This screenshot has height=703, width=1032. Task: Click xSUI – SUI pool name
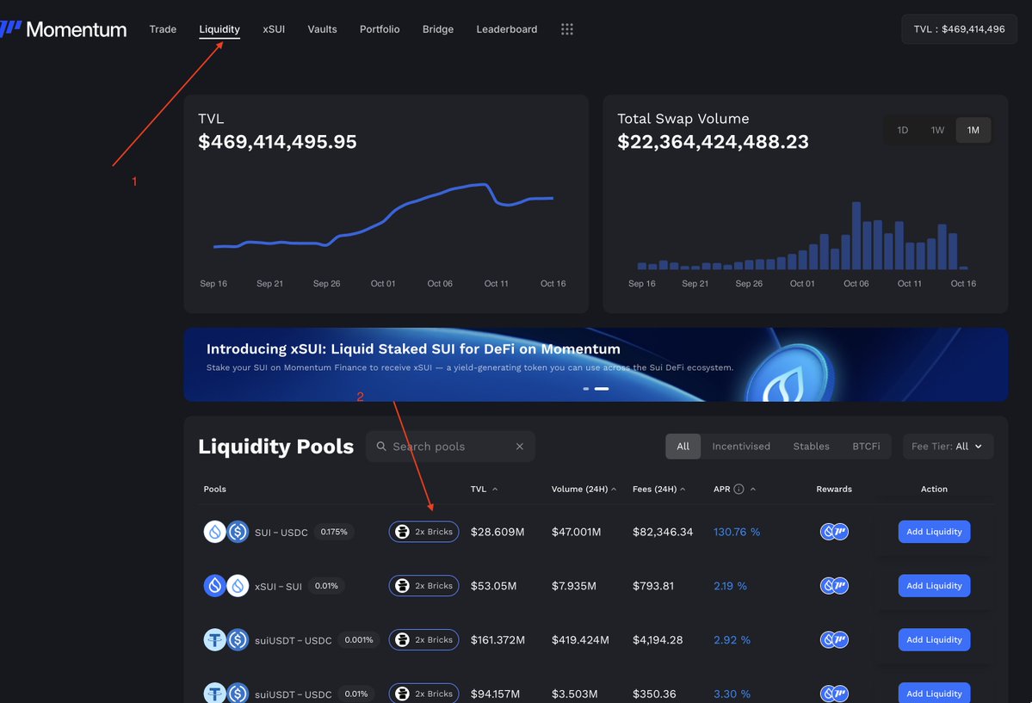(278, 586)
